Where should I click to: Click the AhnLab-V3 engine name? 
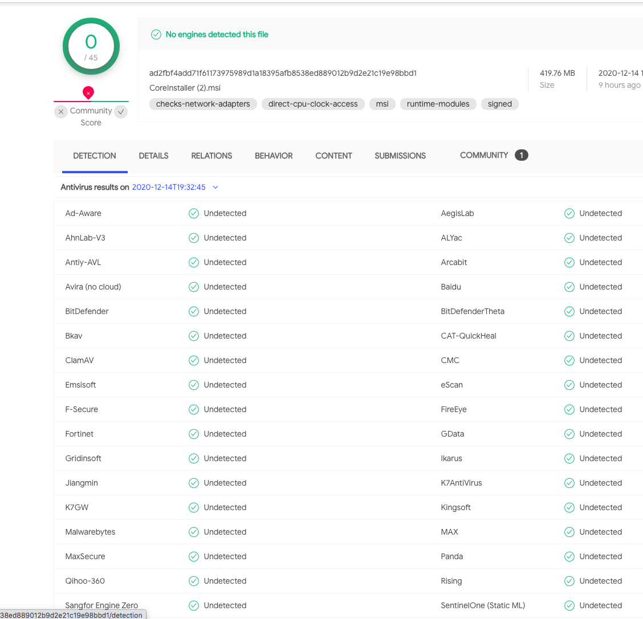86,238
